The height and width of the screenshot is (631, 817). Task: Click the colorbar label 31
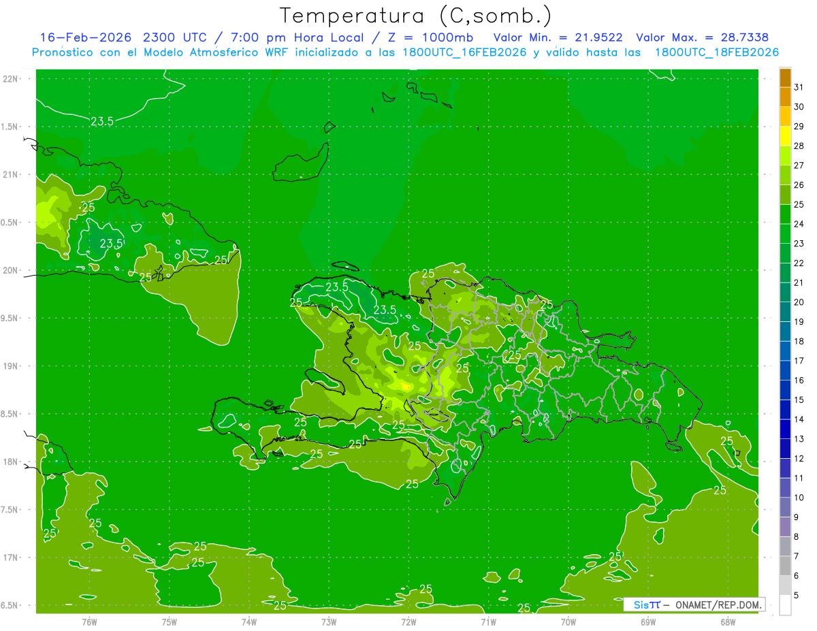point(799,87)
